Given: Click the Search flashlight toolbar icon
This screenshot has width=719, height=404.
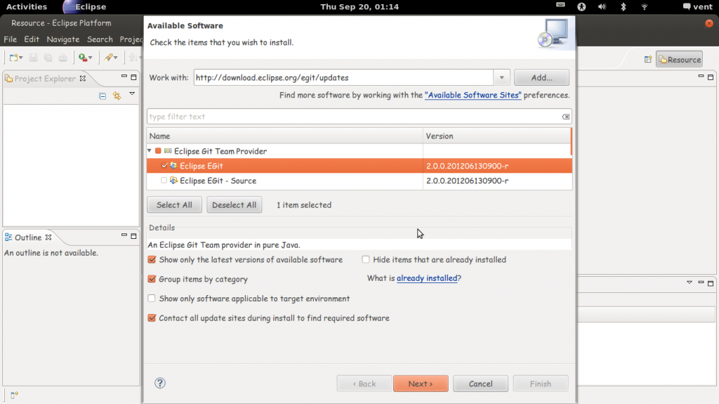Looking at the screenshot, I should pos(108,58).
